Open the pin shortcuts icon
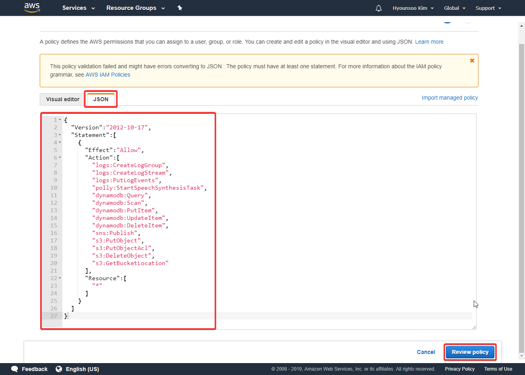 click(180, 8)
